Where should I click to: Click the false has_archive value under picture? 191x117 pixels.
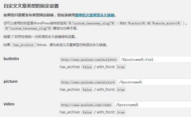click(x=87, y=90)
